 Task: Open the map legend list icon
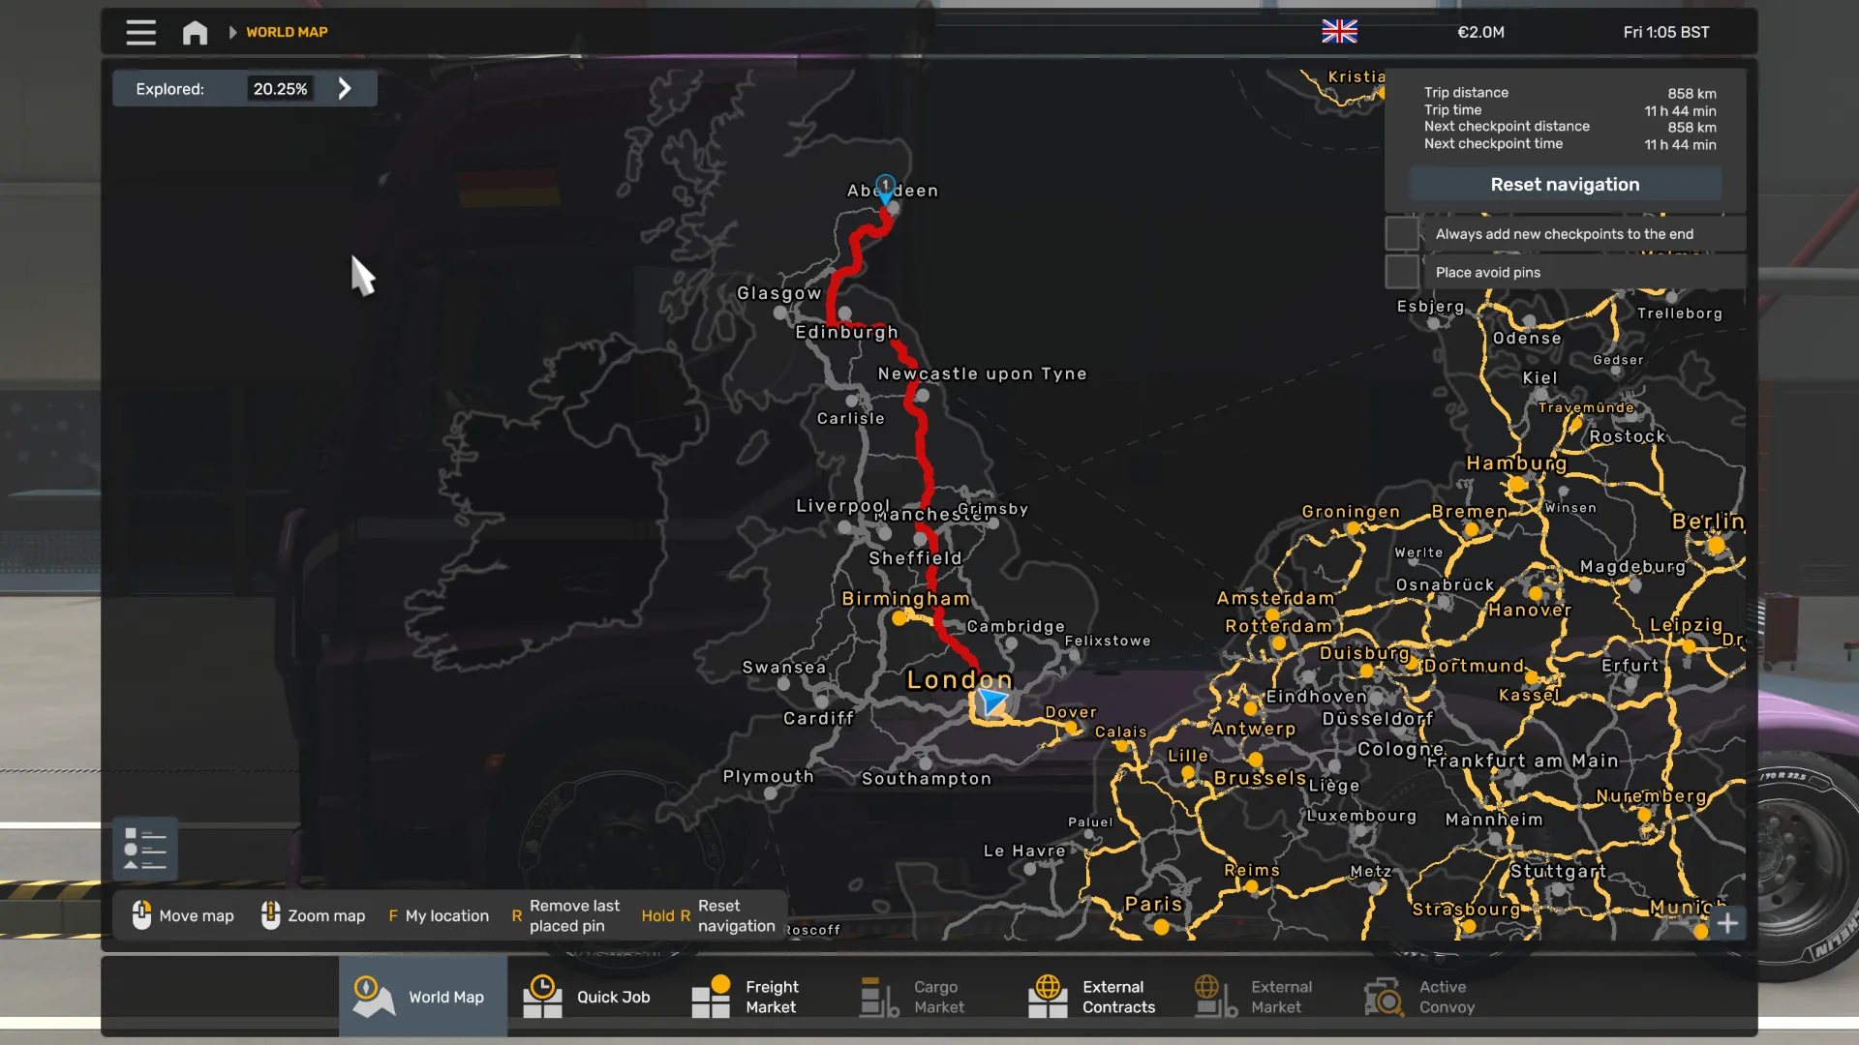[x=145, y=849]
